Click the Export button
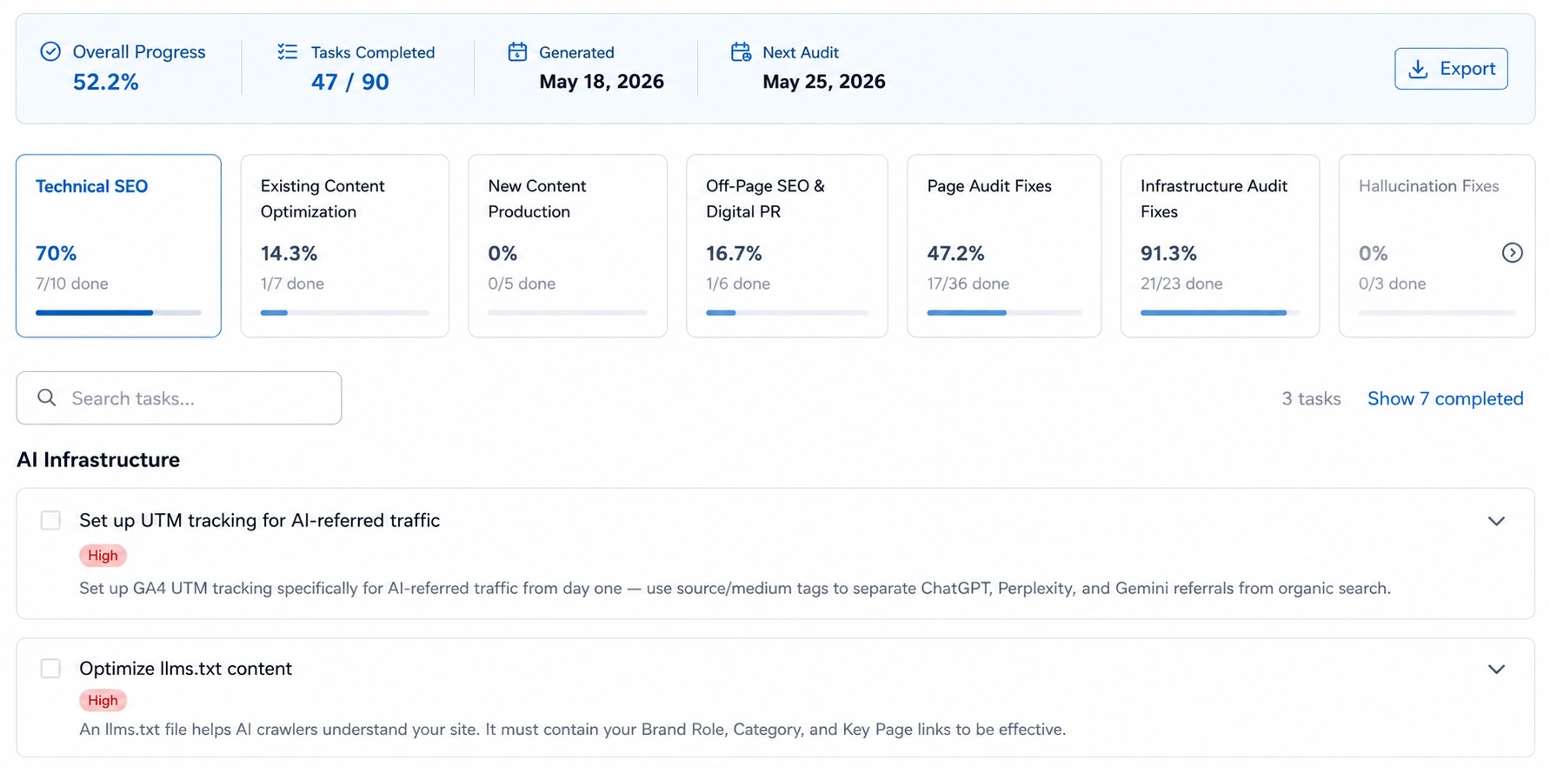Screen dimensions: 1550x767 tap(1451, 69)
